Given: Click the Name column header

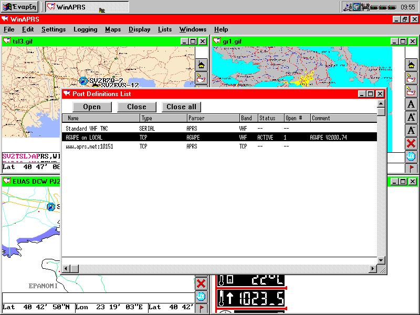Looking at the screenshot, I should pos(101,118).
